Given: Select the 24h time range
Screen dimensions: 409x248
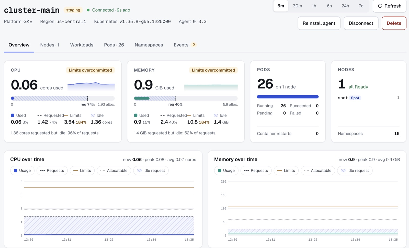Looking at the screenshot, I should coord(345,6).
